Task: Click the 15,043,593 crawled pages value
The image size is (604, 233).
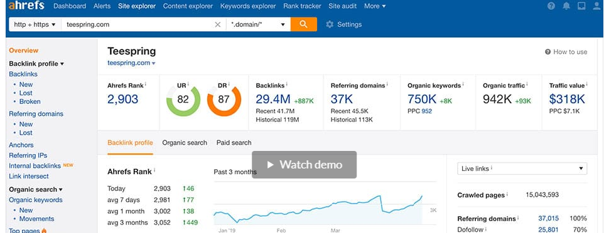Action: [x=542, y=195]
